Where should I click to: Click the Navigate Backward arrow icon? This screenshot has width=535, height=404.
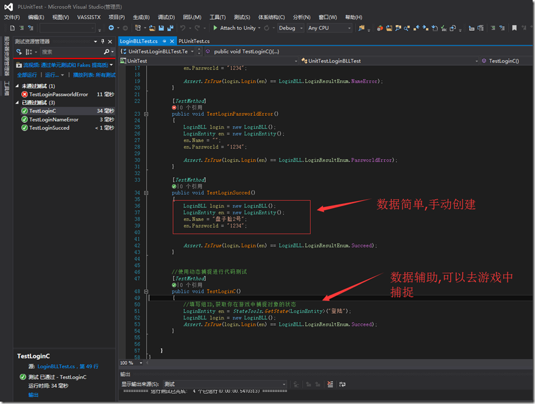tap(111, 28)
